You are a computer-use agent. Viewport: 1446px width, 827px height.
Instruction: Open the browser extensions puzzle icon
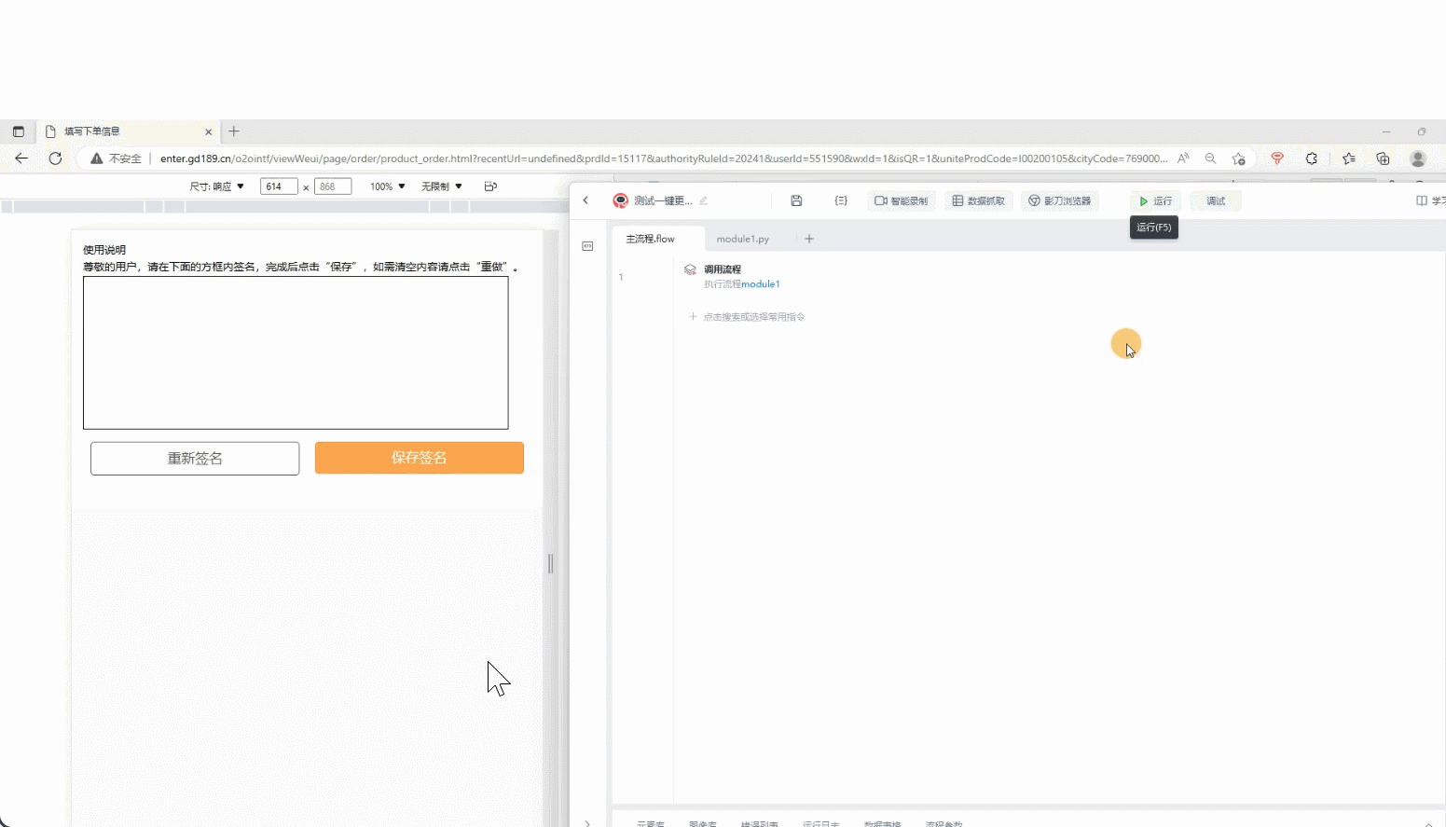[1312, 159]
